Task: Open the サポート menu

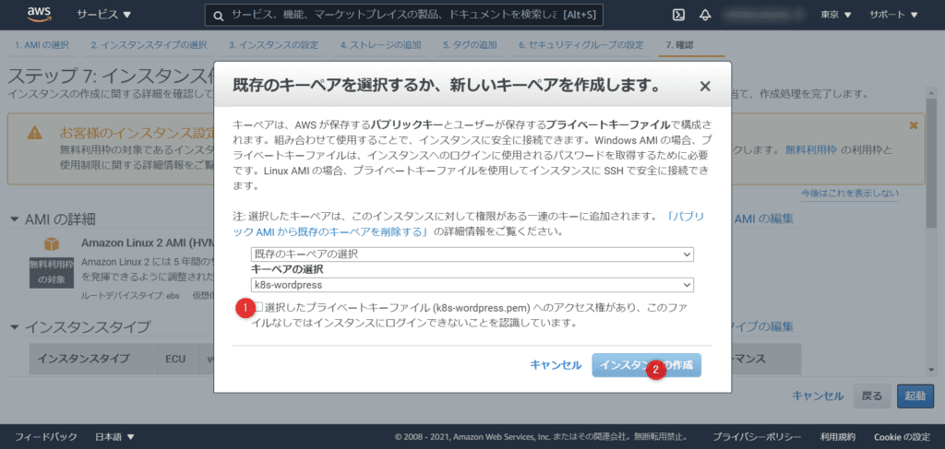Action: point(894,16)
